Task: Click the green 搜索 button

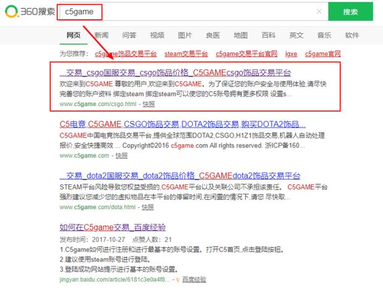Action: [350, 12]
